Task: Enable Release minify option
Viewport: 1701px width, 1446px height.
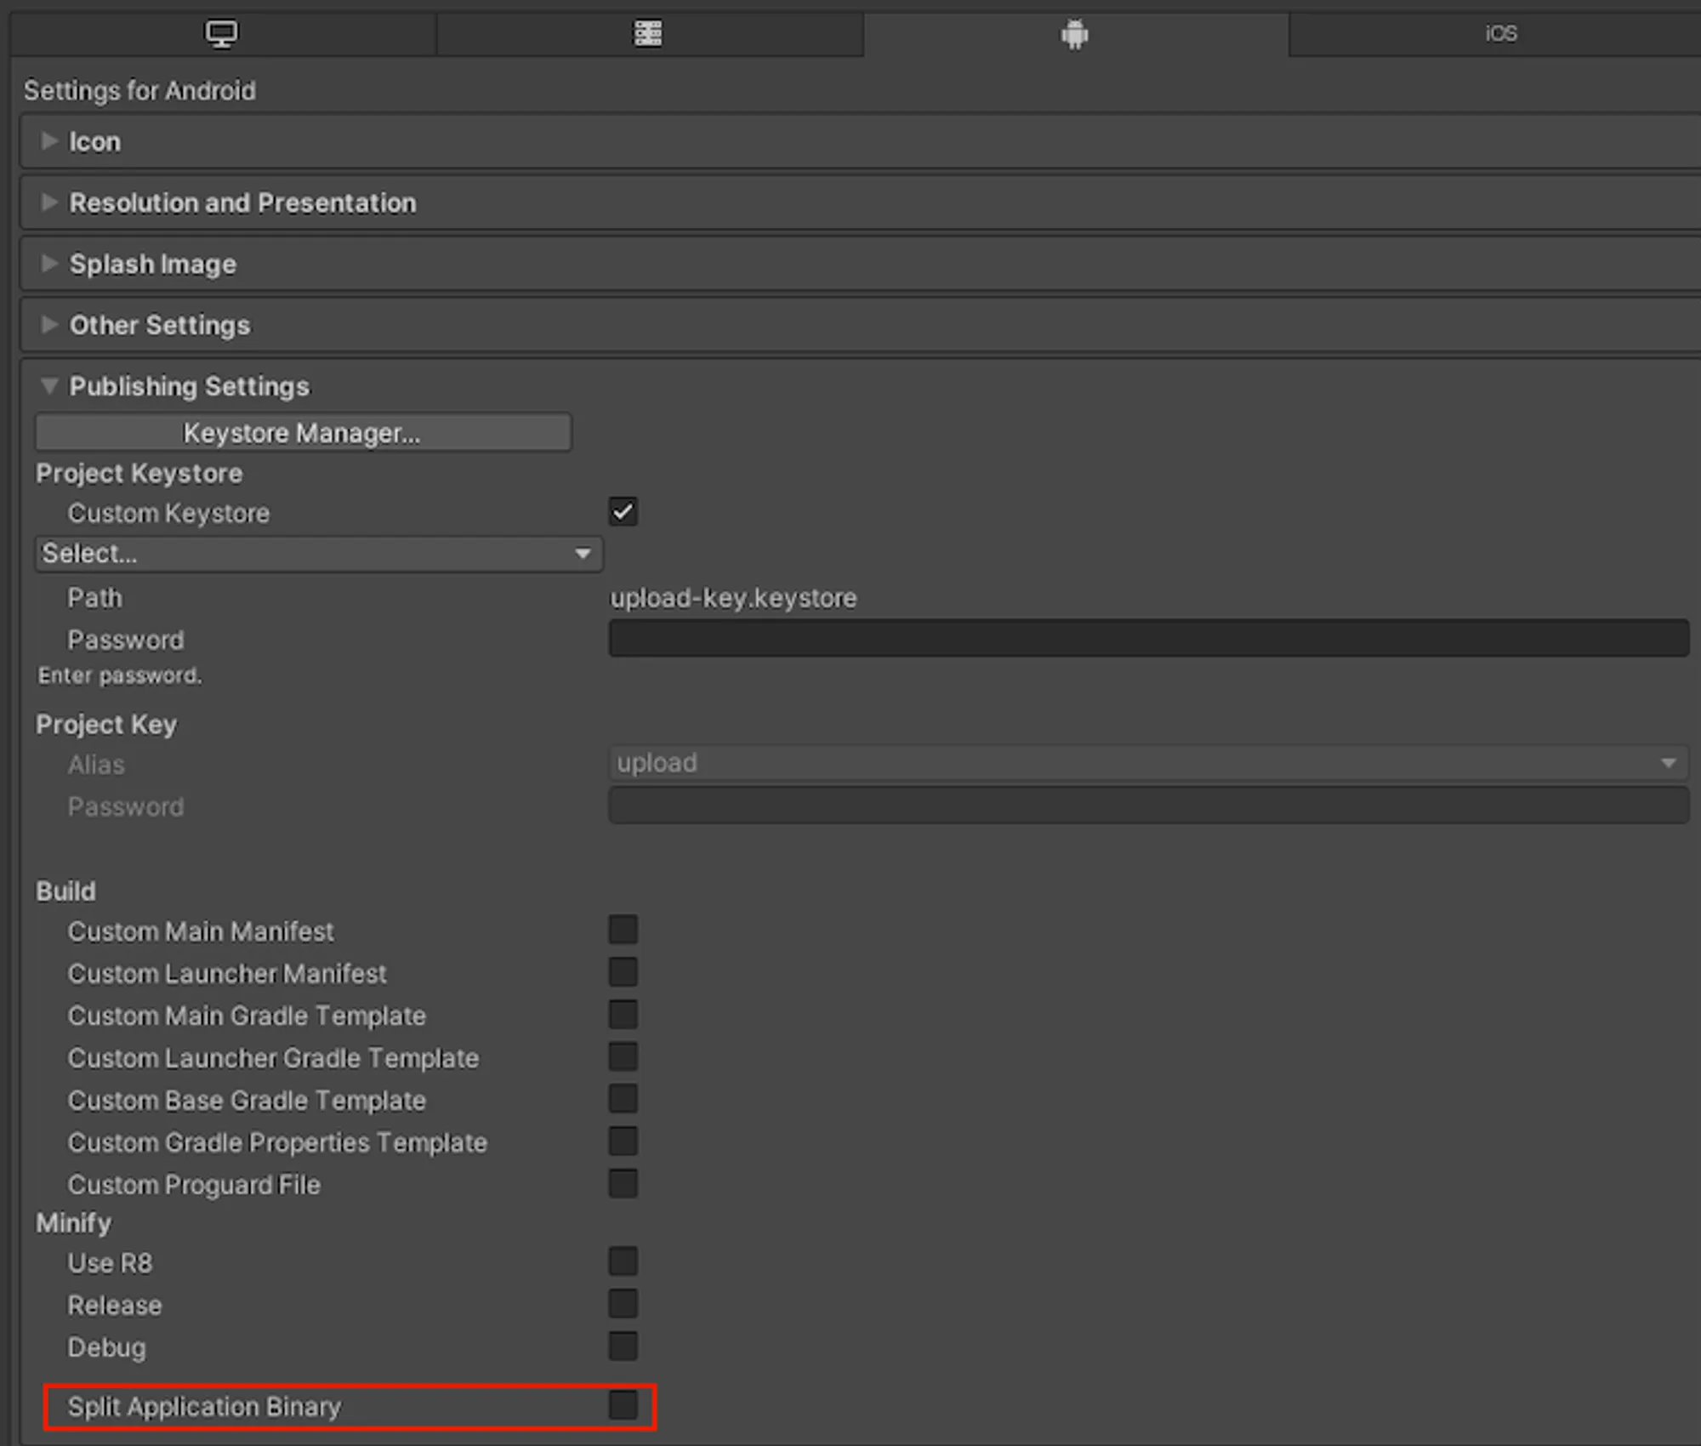Action: 623,1304
